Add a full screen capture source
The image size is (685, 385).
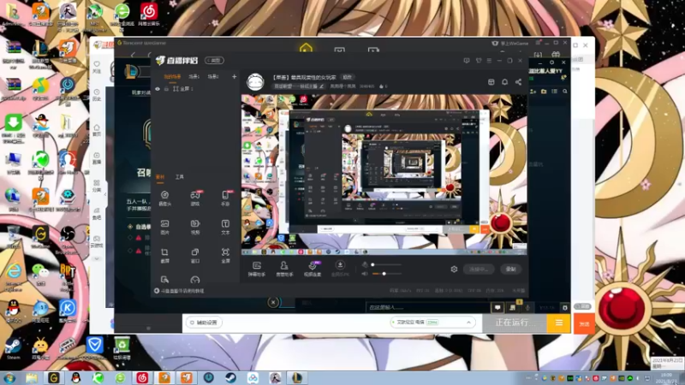[x=225, y=256]
